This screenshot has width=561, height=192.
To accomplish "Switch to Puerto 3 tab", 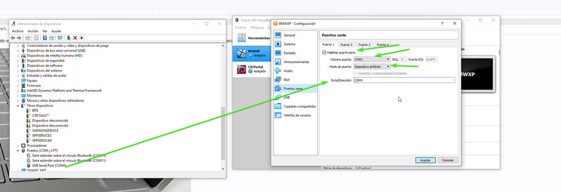I will (364, 45).
